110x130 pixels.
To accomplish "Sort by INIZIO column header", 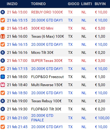I will click(12, 4).
